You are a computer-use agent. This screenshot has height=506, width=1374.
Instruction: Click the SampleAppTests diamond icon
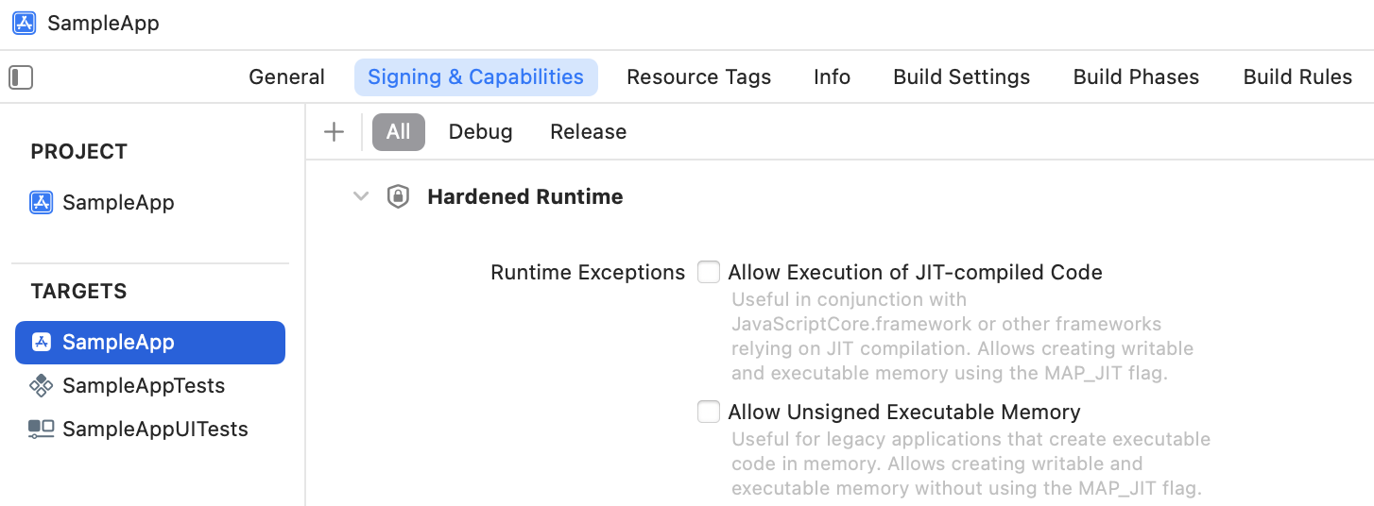[42, 385]
